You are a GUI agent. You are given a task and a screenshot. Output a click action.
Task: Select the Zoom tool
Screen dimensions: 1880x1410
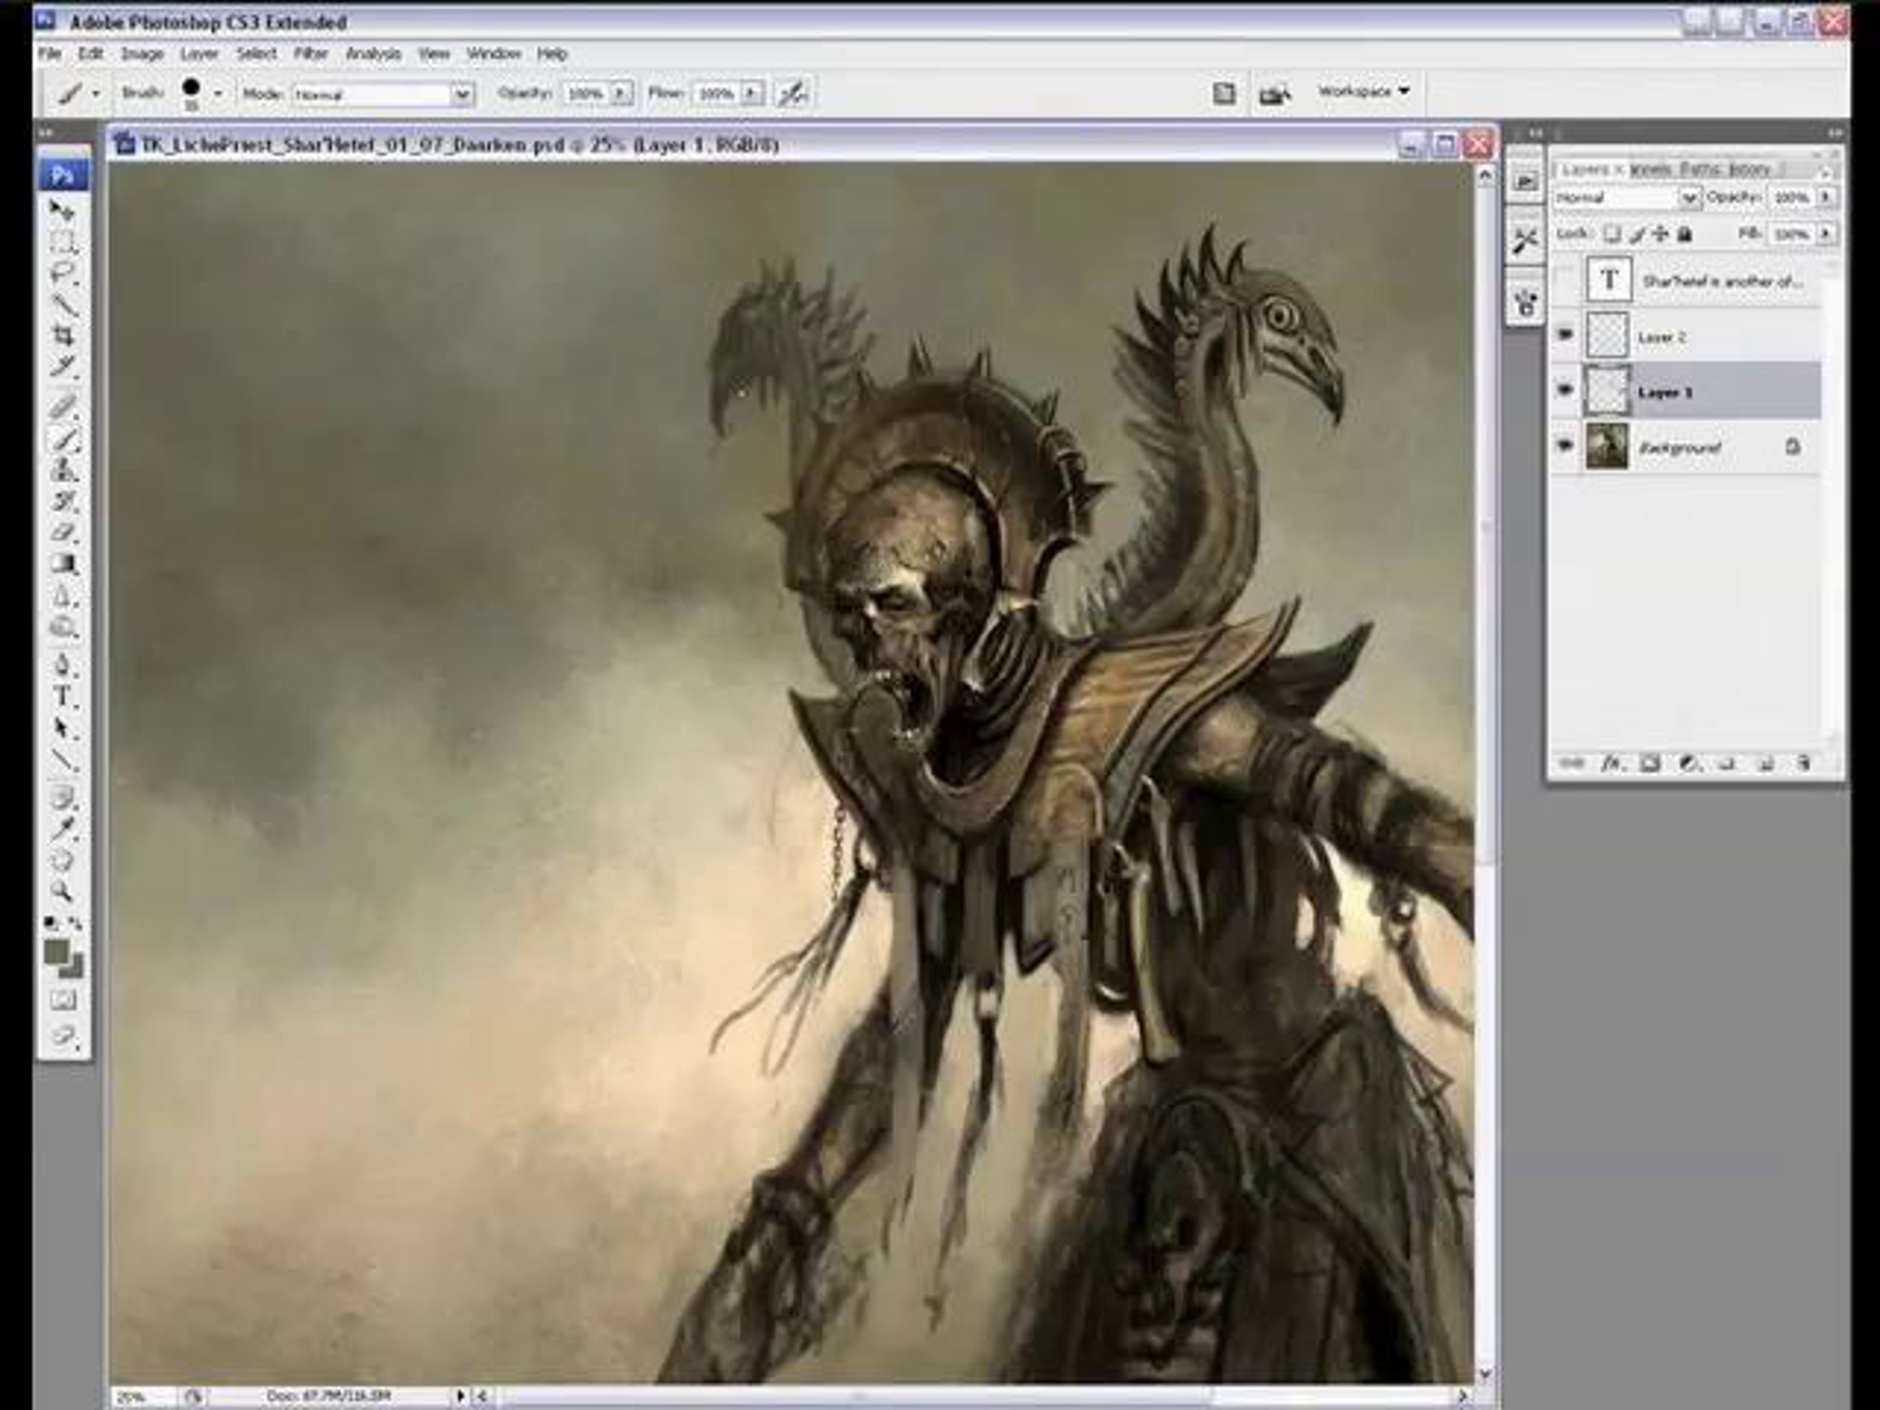(x=62, y=891)
